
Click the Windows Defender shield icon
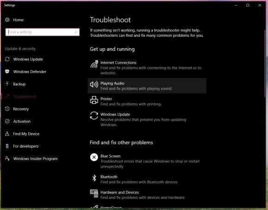click(7, 72)
